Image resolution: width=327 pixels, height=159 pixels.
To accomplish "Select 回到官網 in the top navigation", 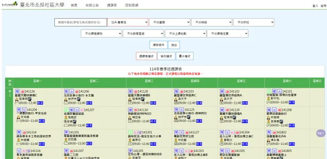I will [x=132, y=5].
